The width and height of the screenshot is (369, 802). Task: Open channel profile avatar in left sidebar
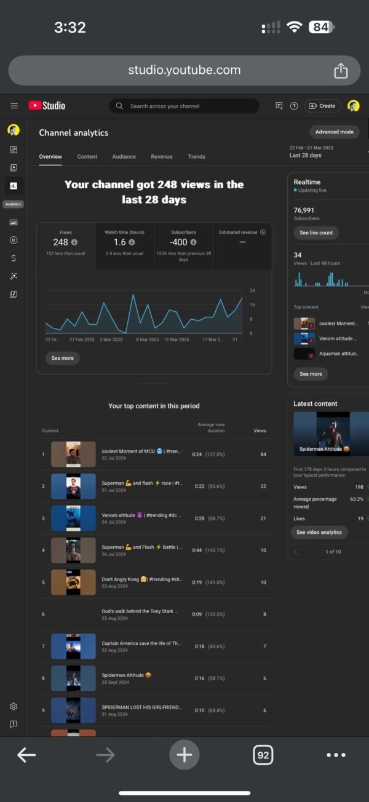[14, 130]
